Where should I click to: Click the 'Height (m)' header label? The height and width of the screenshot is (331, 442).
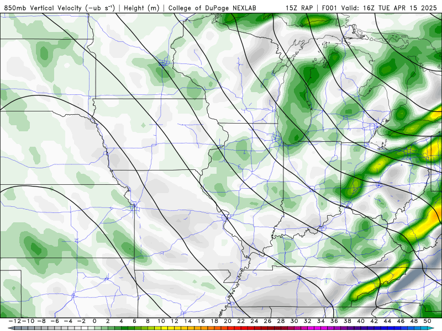pos(141,8)
